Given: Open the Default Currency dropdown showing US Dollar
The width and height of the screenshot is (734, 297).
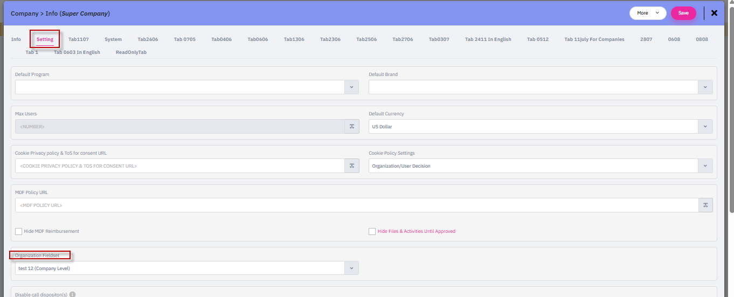Looking at the screenshot, I should pos(705,126).
